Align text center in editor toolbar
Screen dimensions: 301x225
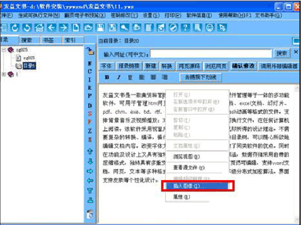(x=153, y=77)
